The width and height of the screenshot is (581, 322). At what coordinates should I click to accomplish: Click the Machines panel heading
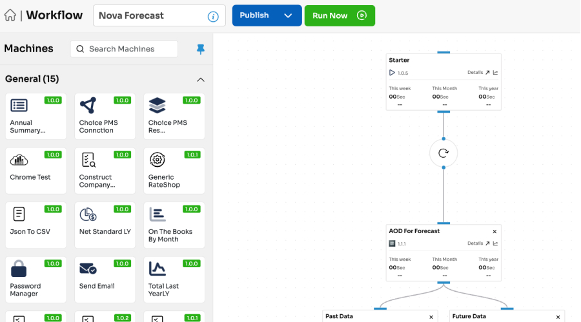28,48
